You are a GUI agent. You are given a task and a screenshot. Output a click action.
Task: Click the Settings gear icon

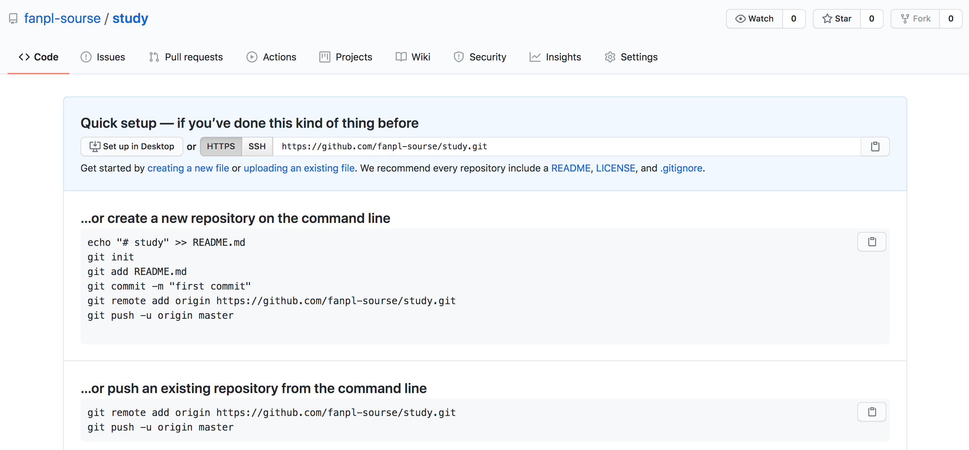610,57
